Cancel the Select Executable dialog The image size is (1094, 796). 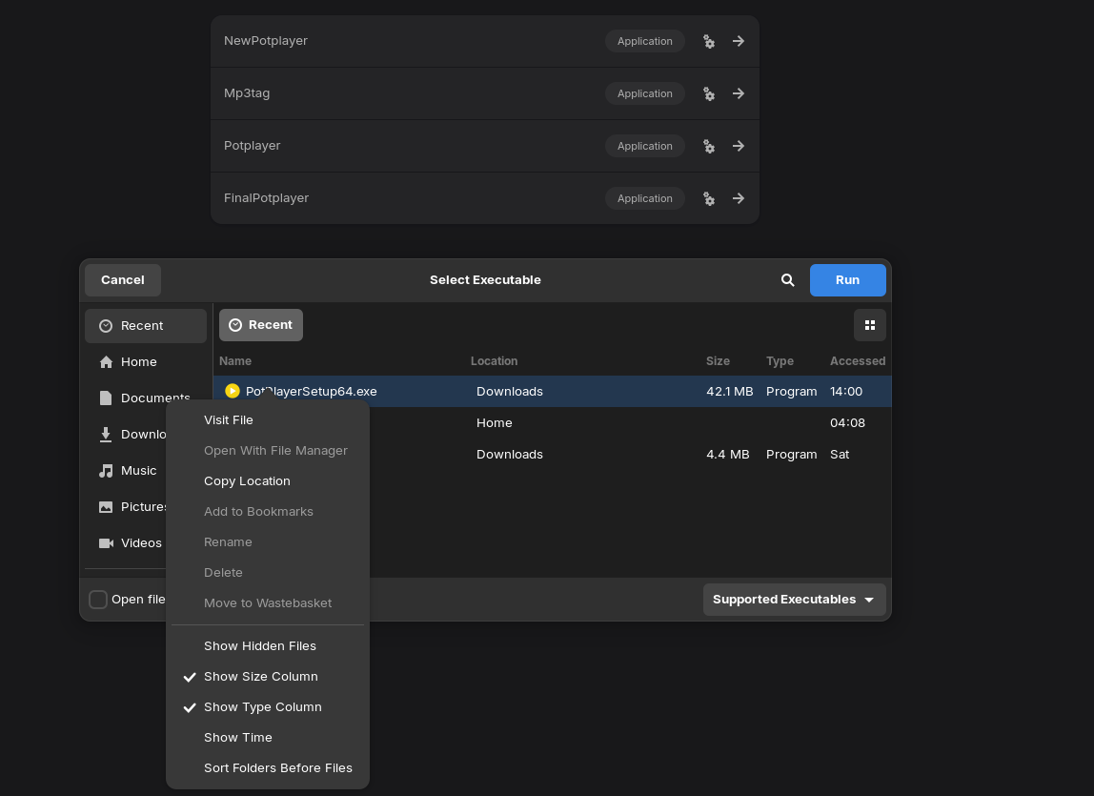123,280
